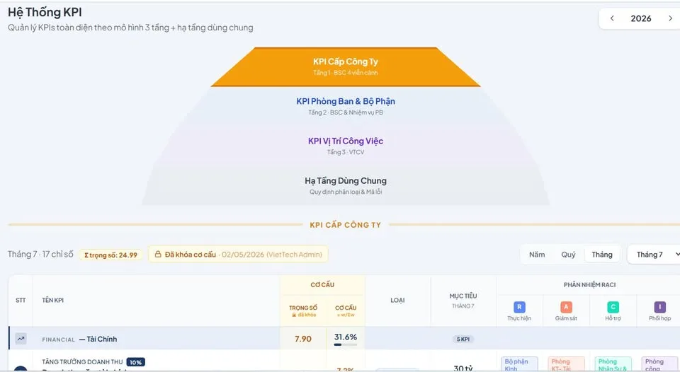Click the lock icon in Đã khóa cơ cấu badge

click(x=158, y=255)
